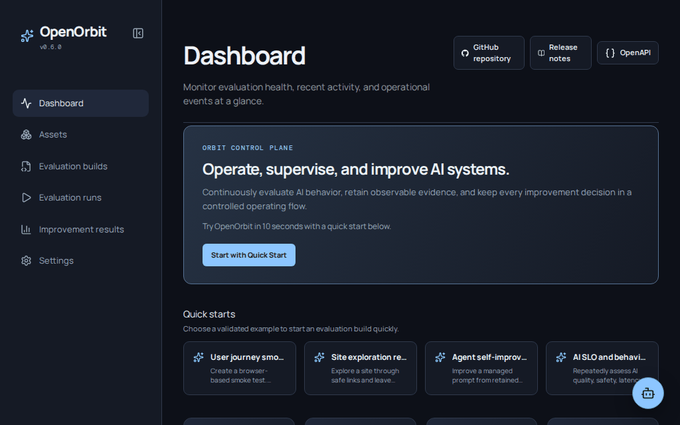Go to Dashboard in the sidebar
680x425 pixels.
[80, 103]
